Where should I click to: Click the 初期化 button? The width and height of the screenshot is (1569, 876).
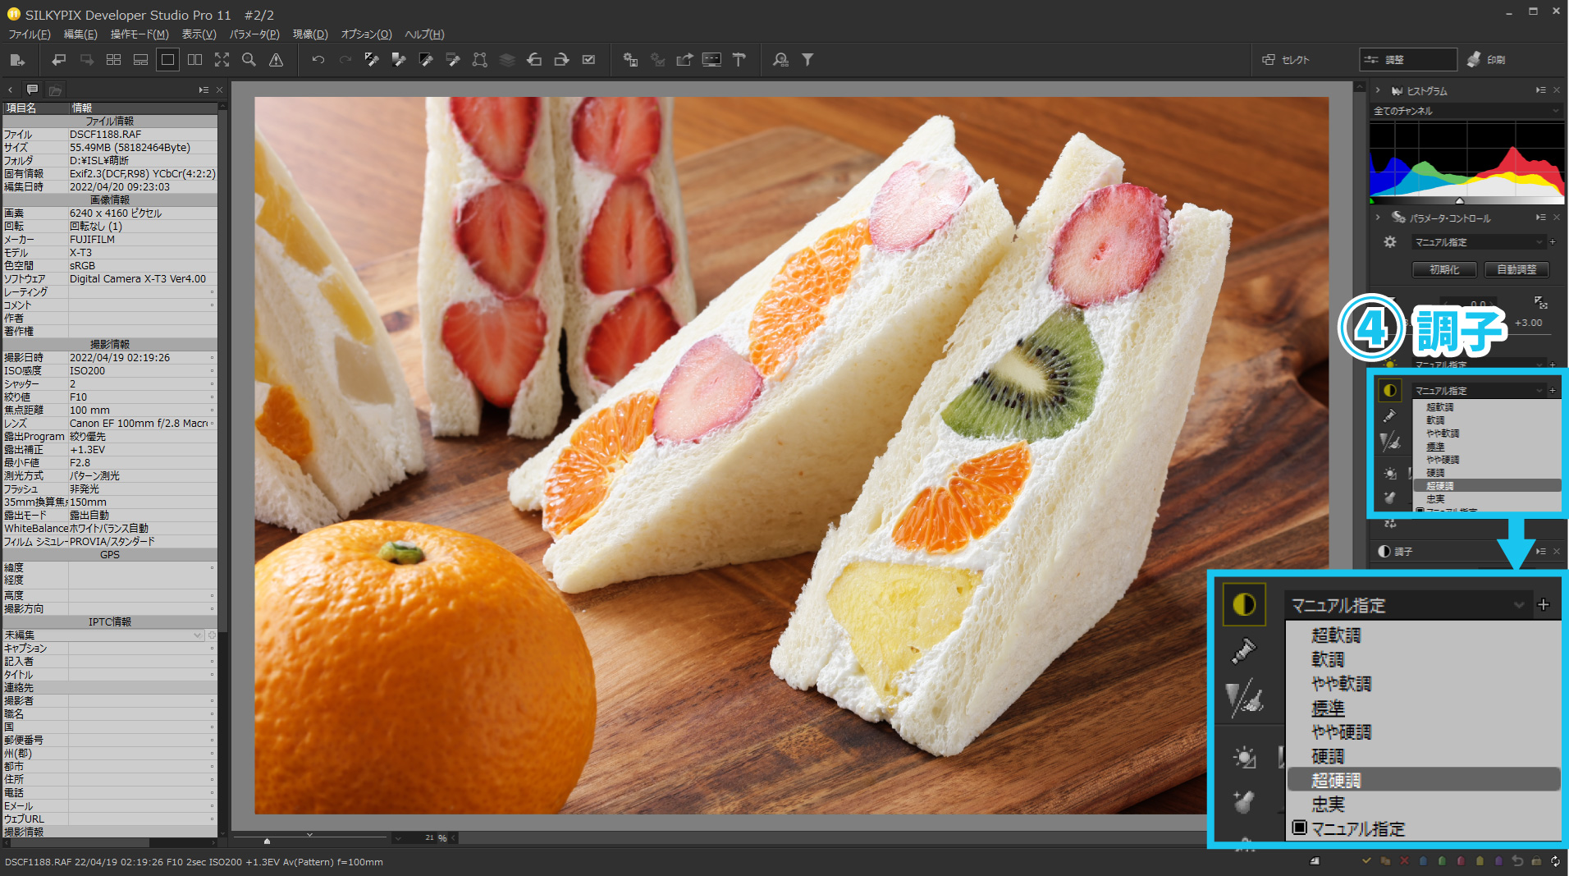[x=1444, y=269]
